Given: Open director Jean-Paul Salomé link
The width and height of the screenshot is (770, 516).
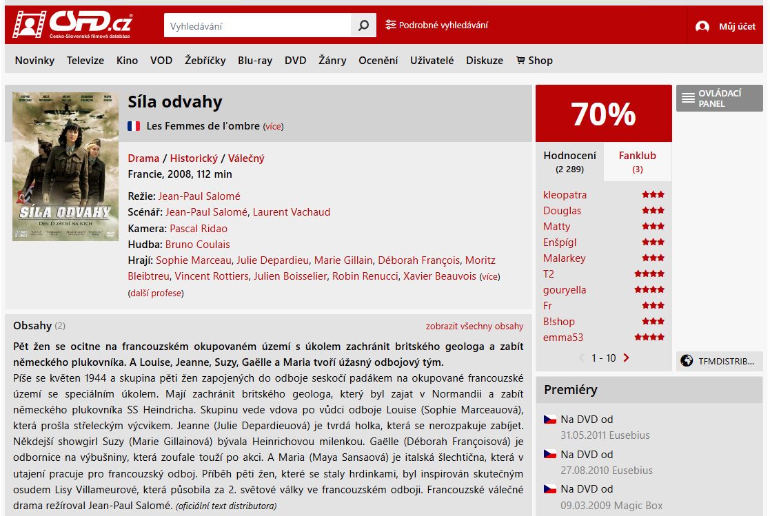Looking at the screenshot, I should pyautogui.click(x=199, y=196).
